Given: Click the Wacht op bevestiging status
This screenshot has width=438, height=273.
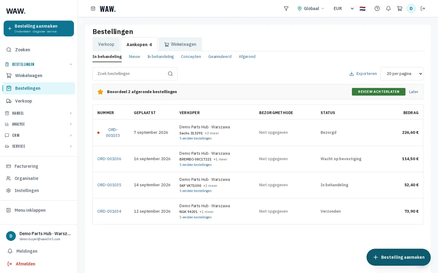Looking at the screenshot, I should coord(341,159).
